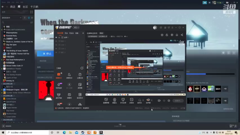Open the virtual avatar bear icon
Image resolution: width=240 pixels, height=135 pixels.
[59, 95]
